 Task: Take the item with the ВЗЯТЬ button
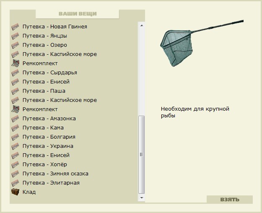[x=230, y=199]
